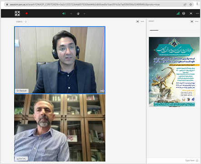Open the top bar more options menu

197,13
